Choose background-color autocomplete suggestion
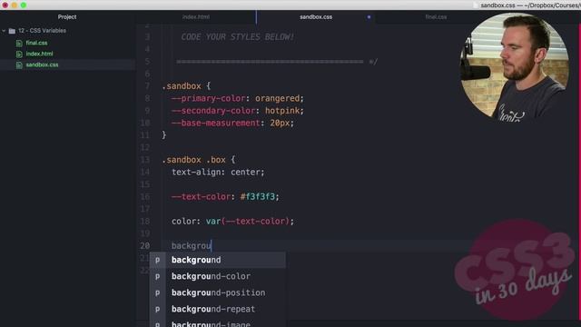The image size is (581, 327). click(217, 276)
